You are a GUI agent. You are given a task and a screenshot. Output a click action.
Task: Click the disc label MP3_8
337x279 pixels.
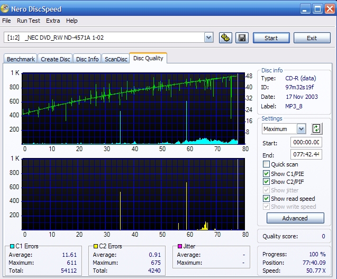click(294, 106)
